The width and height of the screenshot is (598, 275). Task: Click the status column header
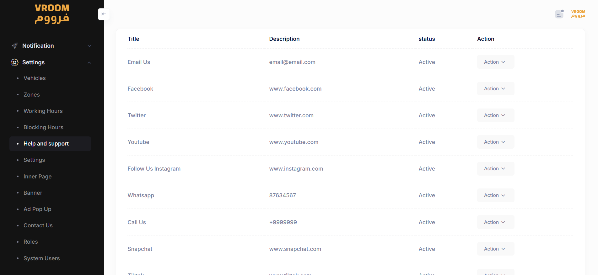pos(427,39)
